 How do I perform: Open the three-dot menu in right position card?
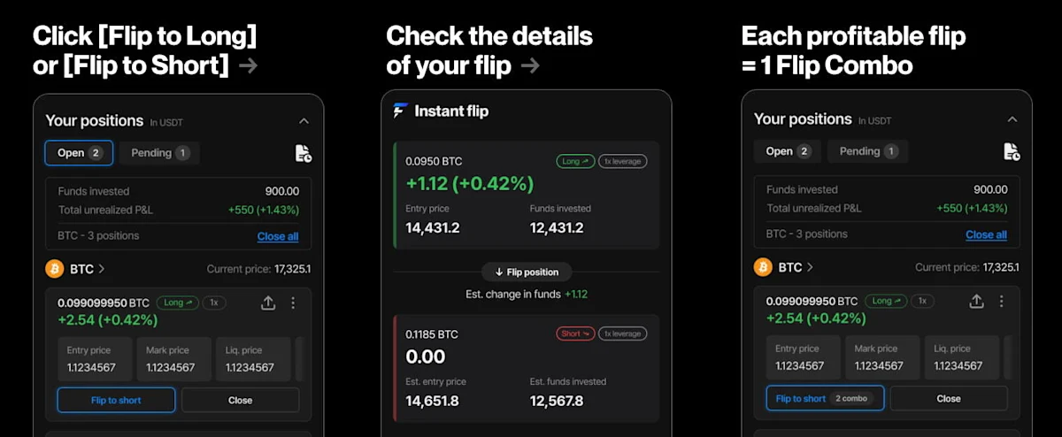[x=1003, y=301]
